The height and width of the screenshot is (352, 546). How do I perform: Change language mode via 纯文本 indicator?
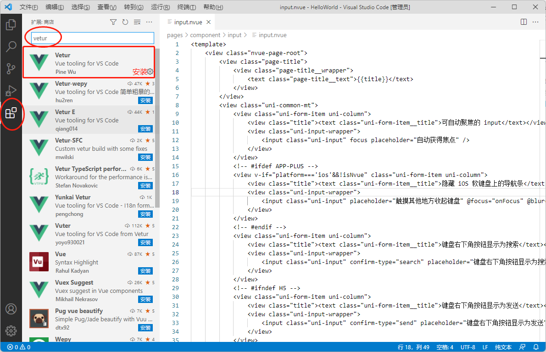click(504, 347)
